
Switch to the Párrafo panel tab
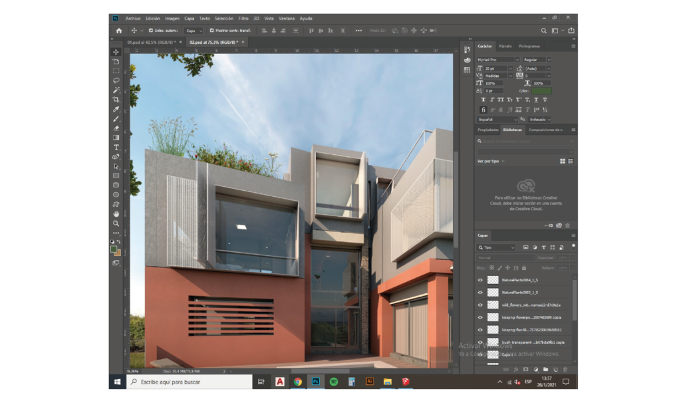505,46
